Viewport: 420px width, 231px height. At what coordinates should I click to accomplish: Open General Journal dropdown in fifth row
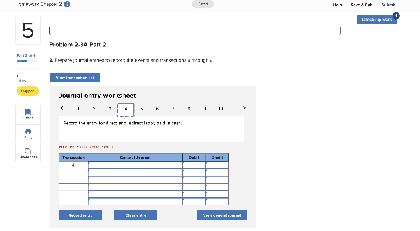[135, 194]
